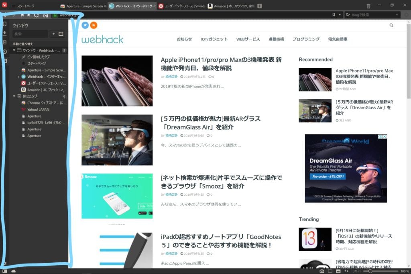The width and height of the screenshot is (411, 274).
Task: Click the iPhone 11 main article thumbnail
Action: tap(117, 81)
